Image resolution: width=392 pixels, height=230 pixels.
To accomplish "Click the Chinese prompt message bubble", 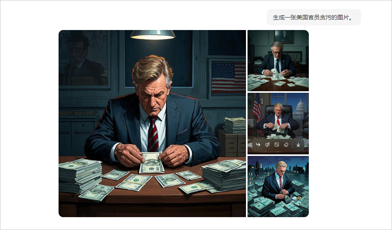I will coord(314,17).
